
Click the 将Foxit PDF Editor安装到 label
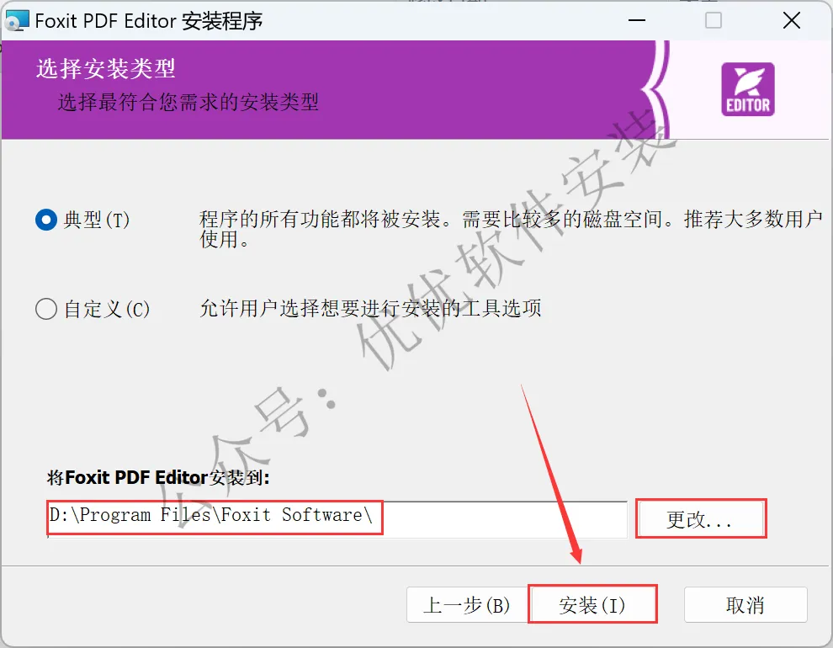[158, 477]
